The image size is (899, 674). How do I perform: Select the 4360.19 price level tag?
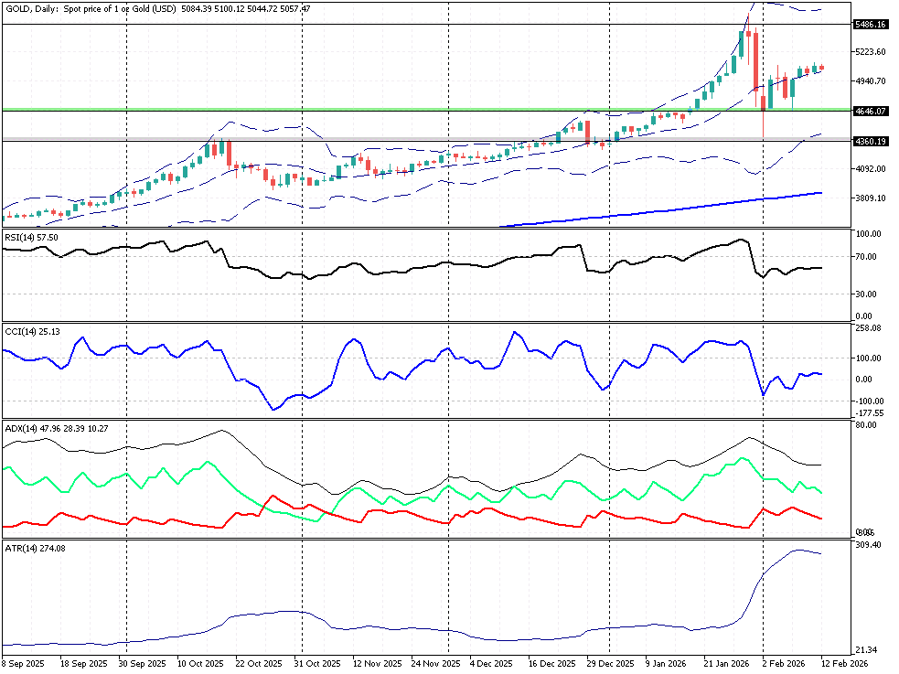click(870, 141)
